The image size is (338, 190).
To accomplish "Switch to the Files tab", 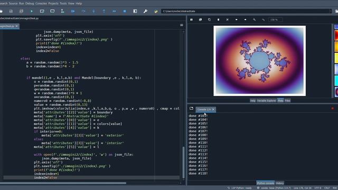I will 287,101.
